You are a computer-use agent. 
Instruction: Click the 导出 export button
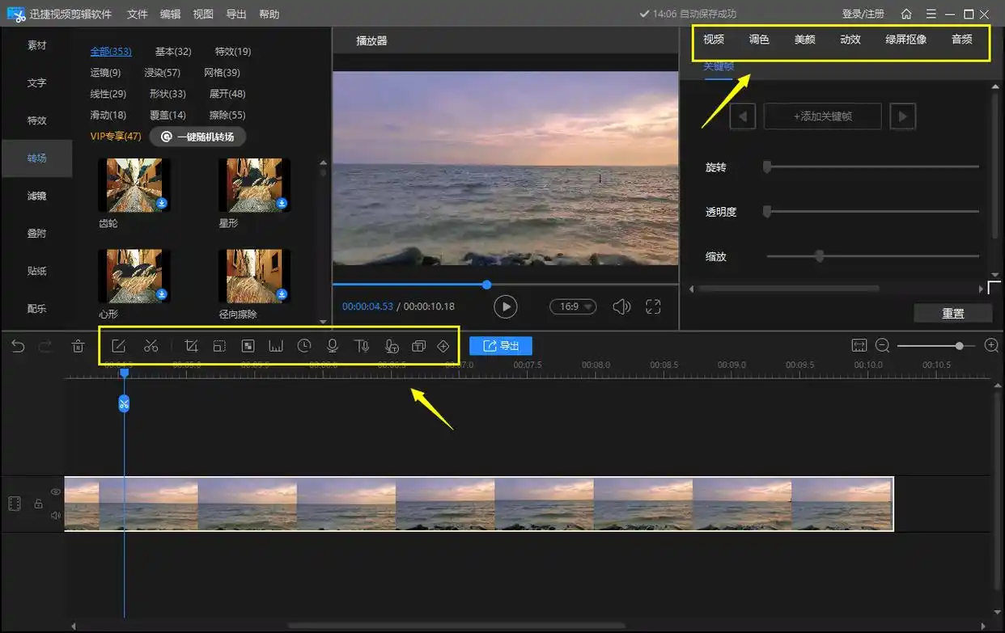point(501,346)
